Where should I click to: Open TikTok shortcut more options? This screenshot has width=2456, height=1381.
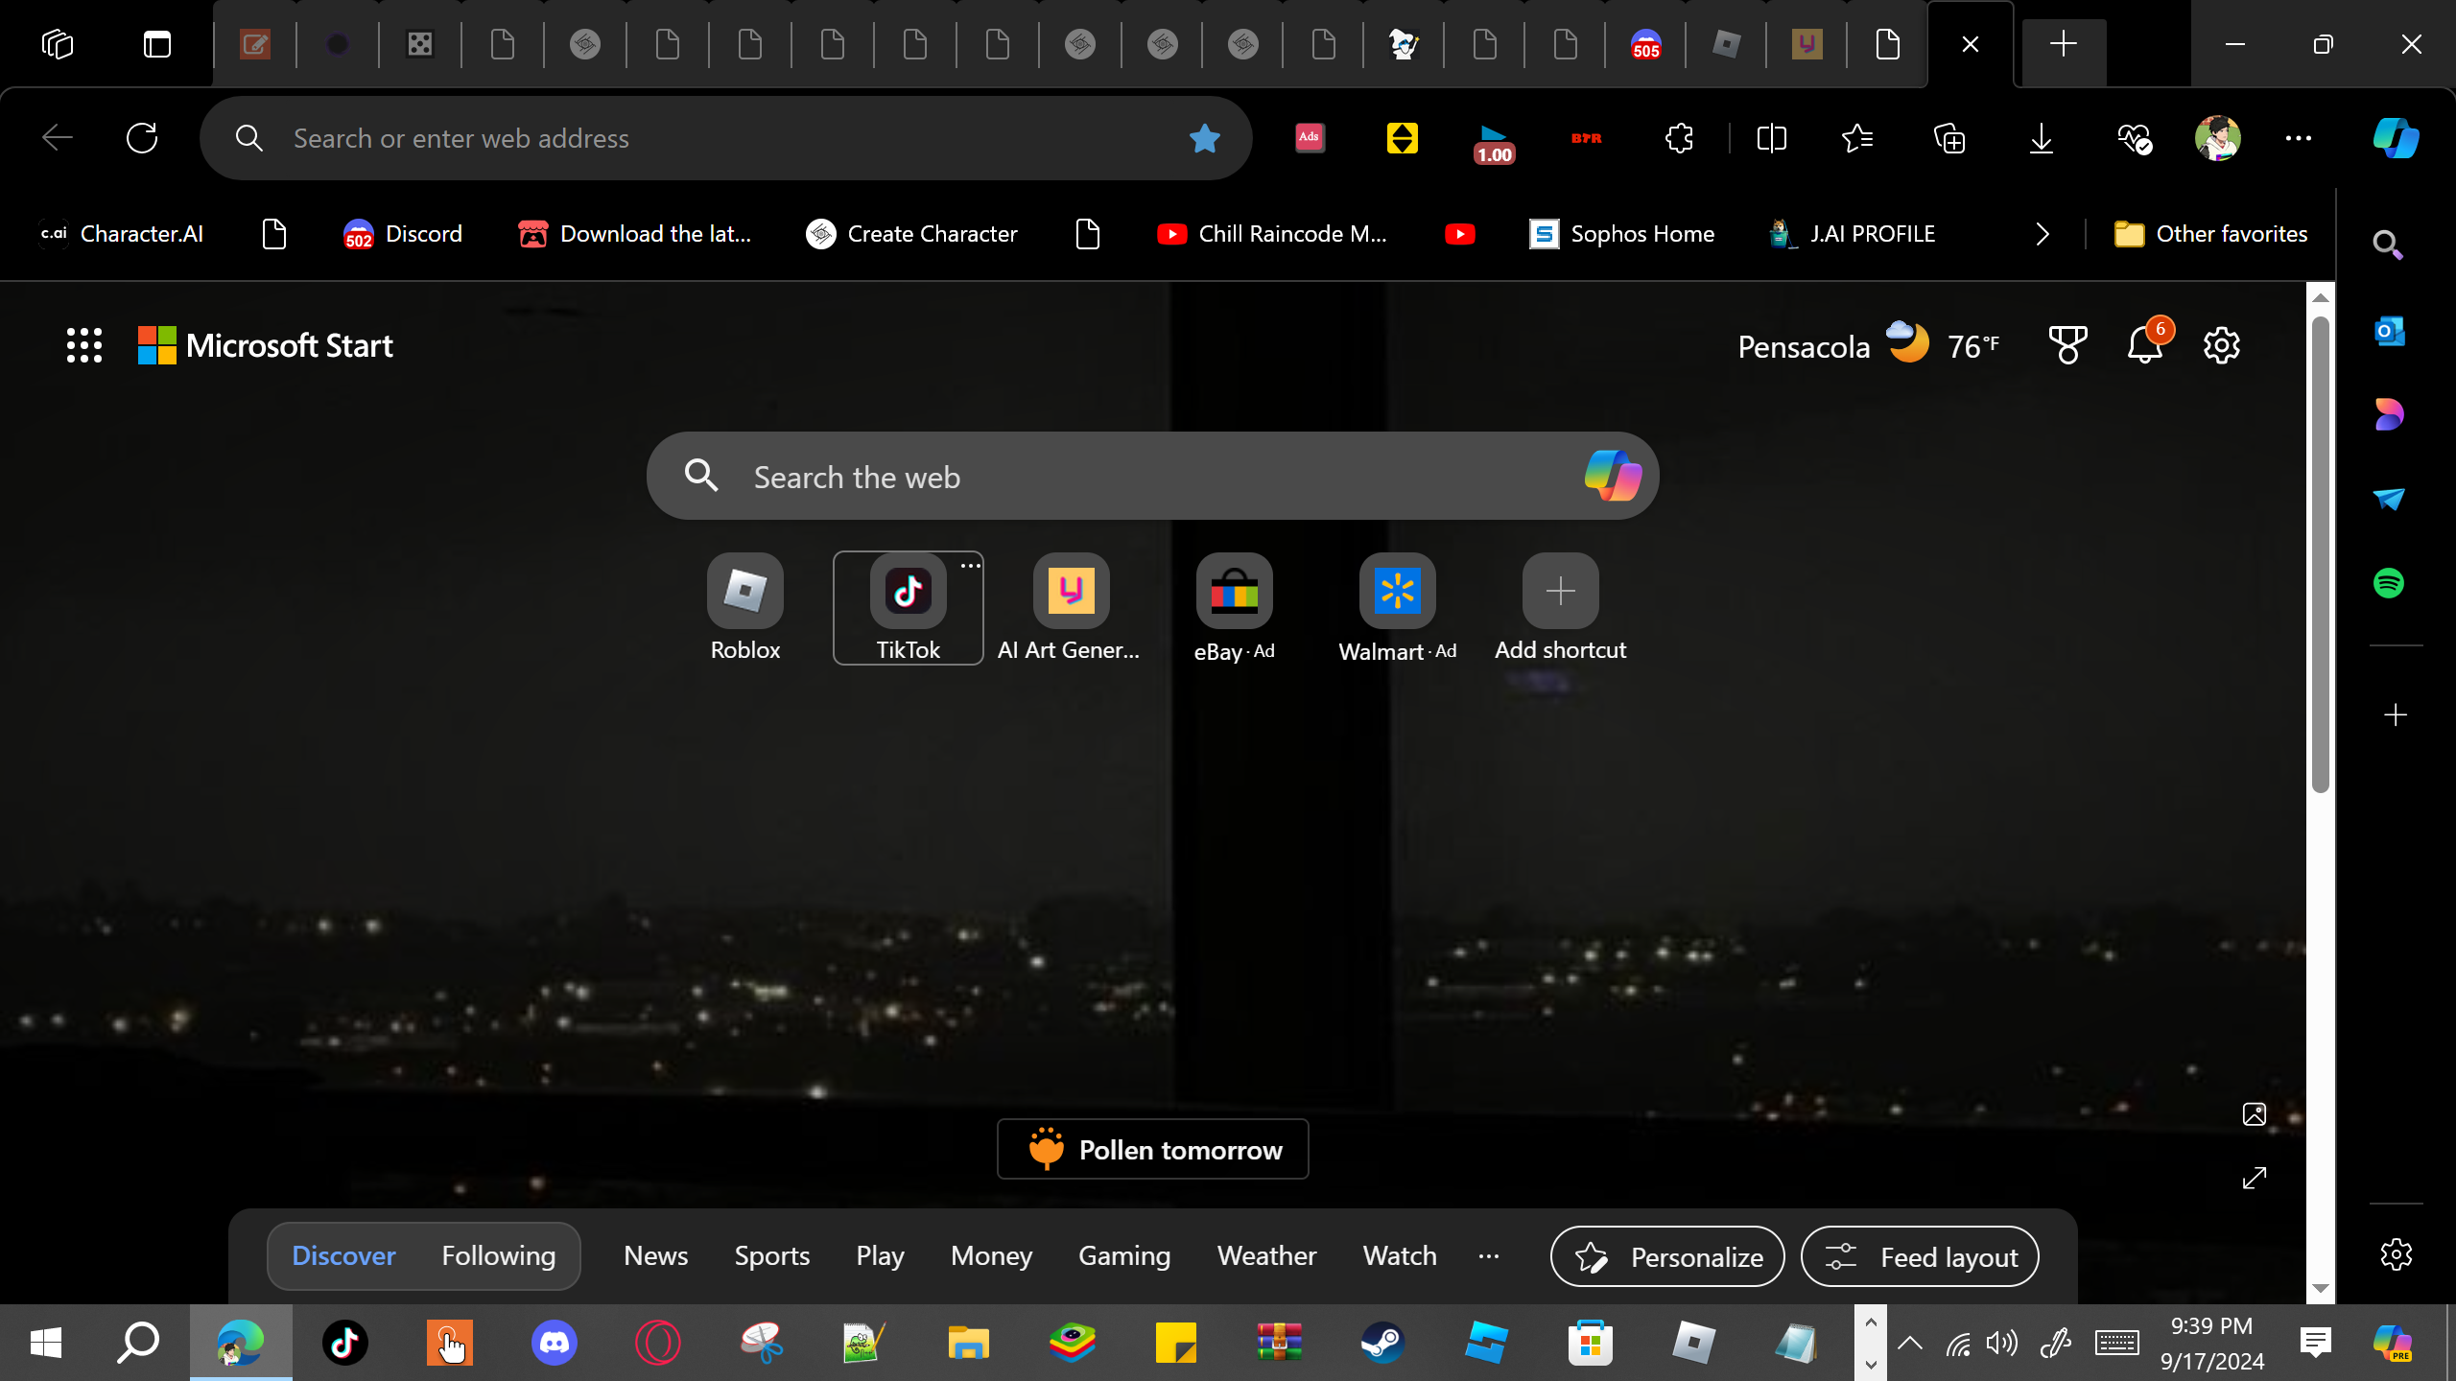[970, 566]
